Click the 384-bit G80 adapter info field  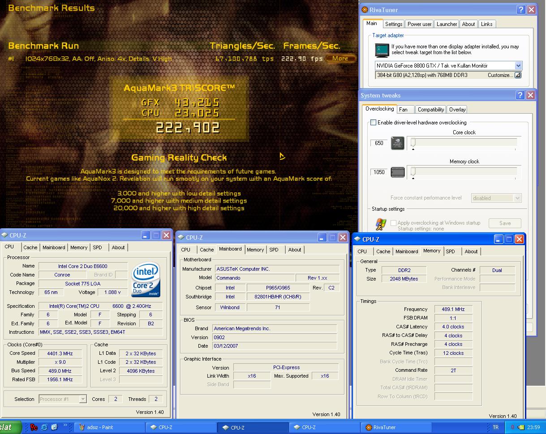click(448, 75)
